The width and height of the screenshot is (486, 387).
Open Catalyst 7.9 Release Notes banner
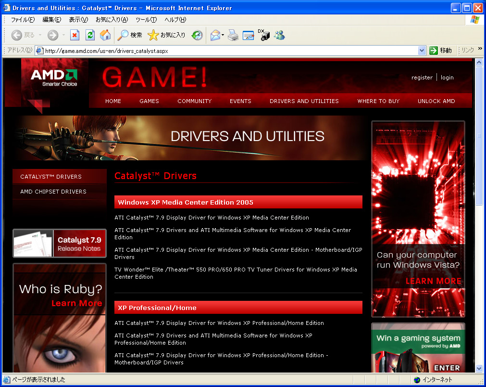[x=60, y=244]
